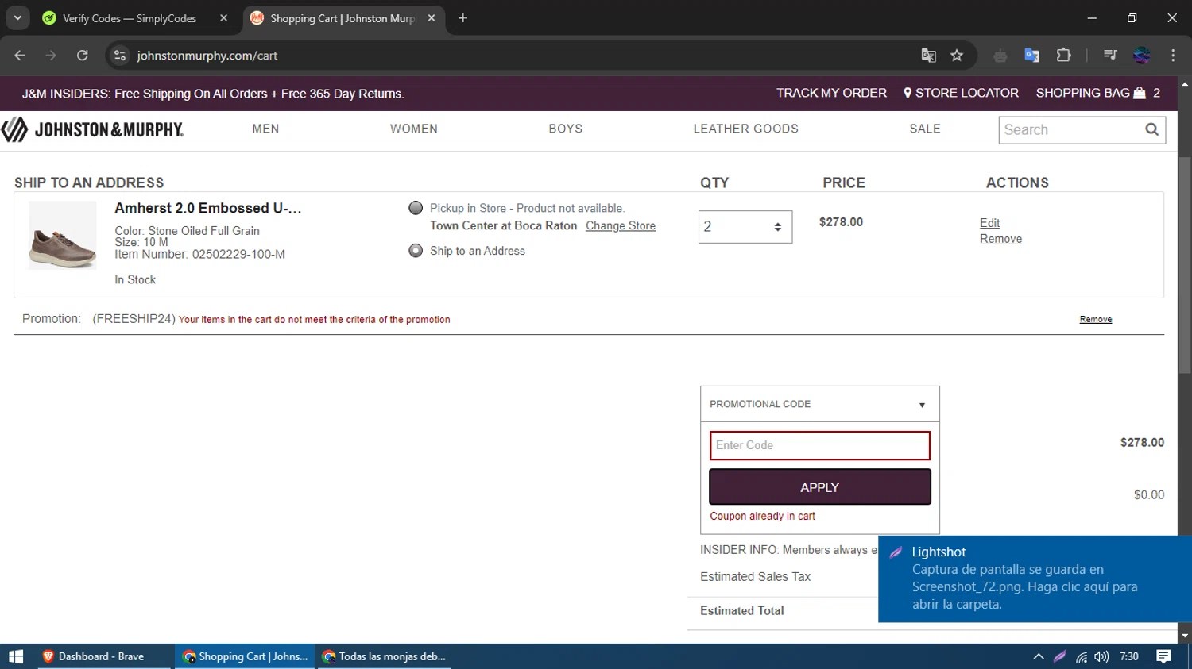Open the Windows Start menu
The image size is (1192, 669).
16,656
